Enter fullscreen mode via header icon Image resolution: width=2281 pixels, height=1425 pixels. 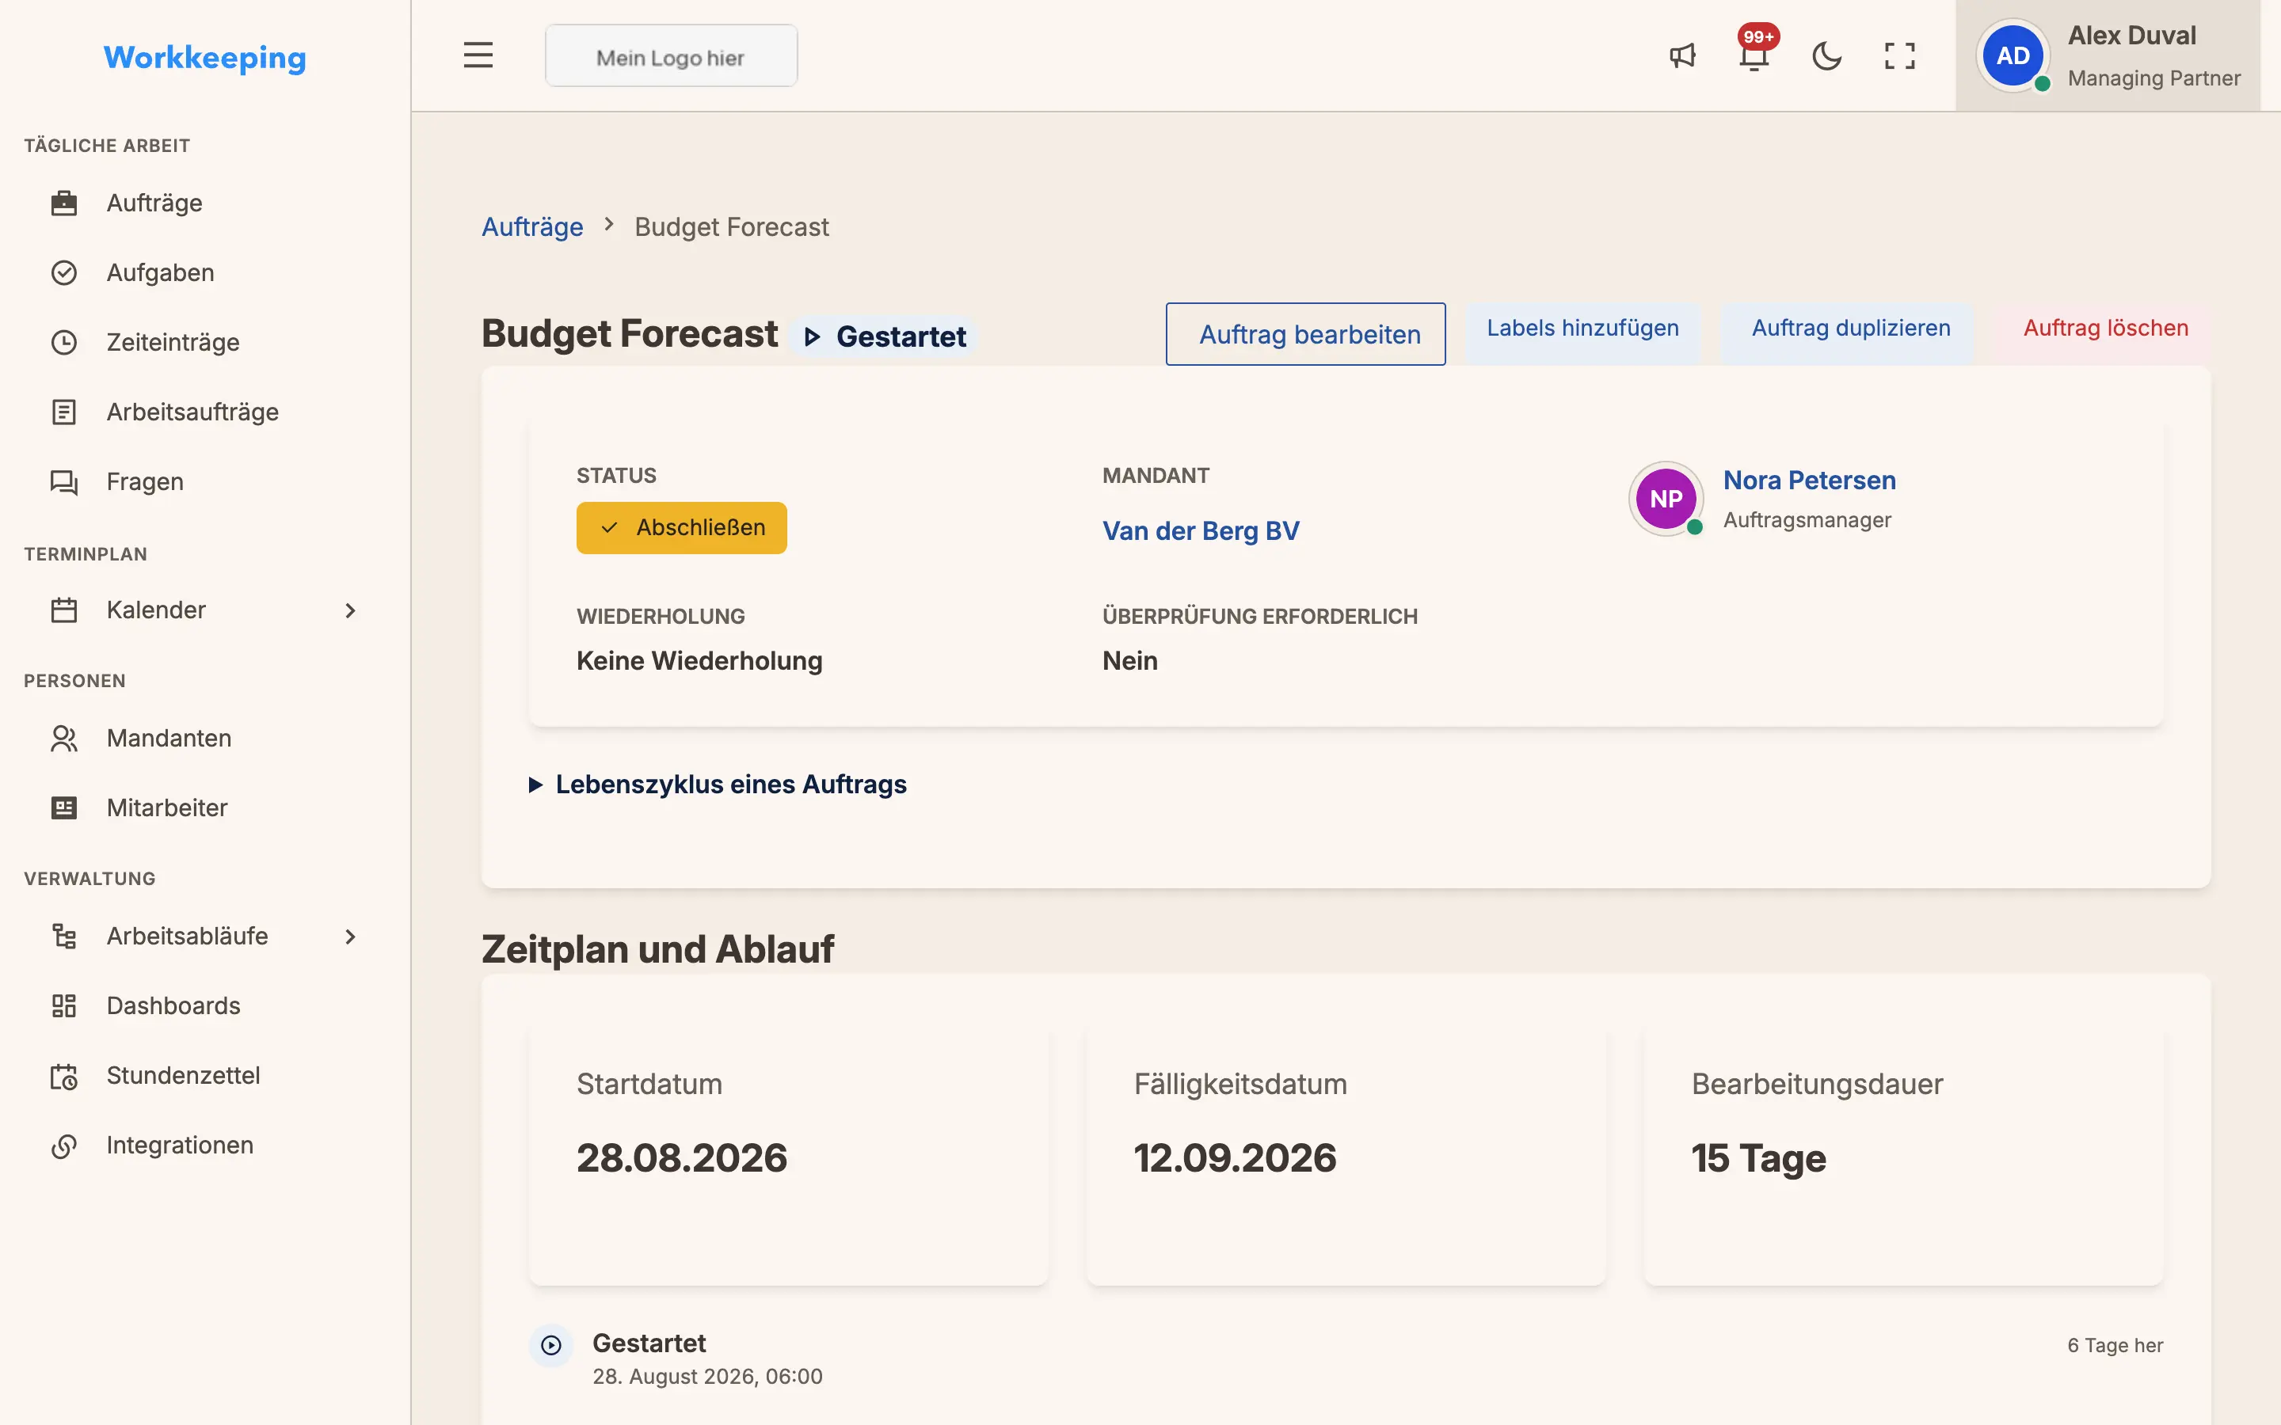coord(1900,55)
